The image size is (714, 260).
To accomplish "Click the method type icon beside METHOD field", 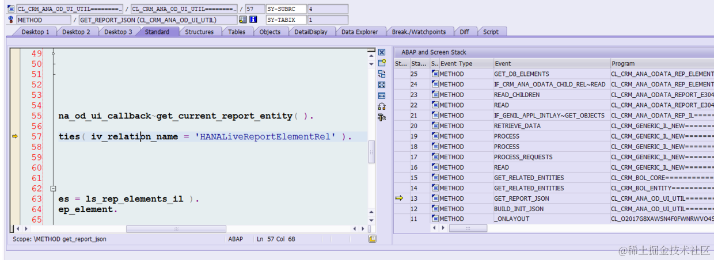I will tap(12, 20).
